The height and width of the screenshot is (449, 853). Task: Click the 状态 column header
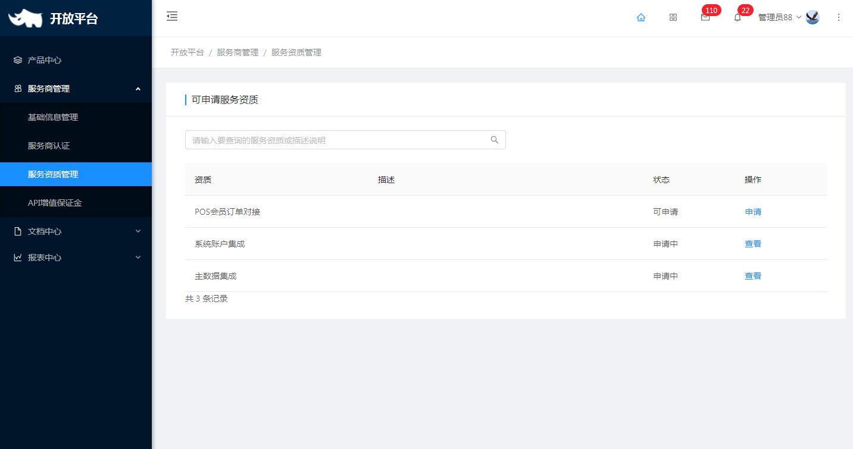point(661,180)
